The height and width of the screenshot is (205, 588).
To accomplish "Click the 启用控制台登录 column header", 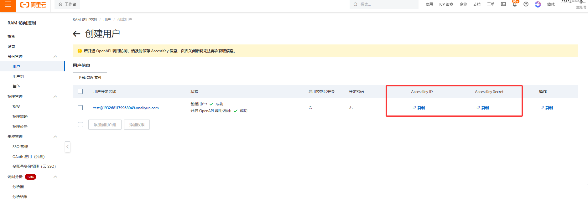I will tap(321, 92).
